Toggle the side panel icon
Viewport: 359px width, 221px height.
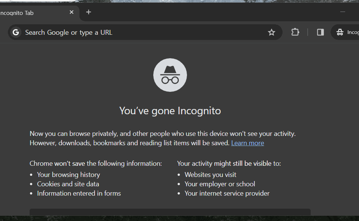[320, 32]
